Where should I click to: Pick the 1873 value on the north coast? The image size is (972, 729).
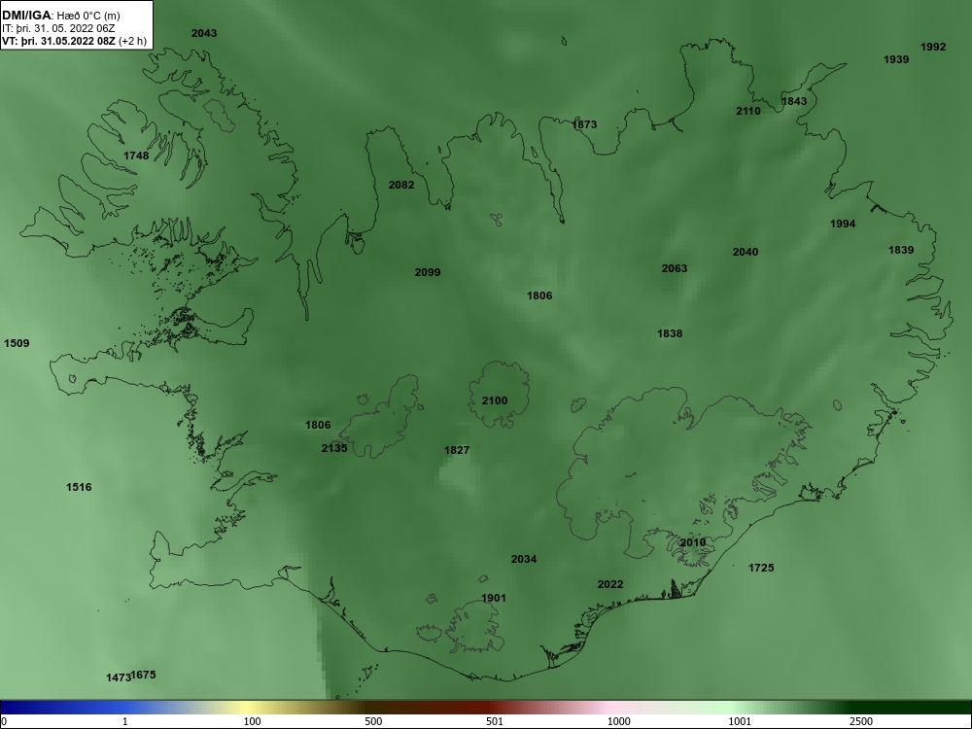coord(584,124)
